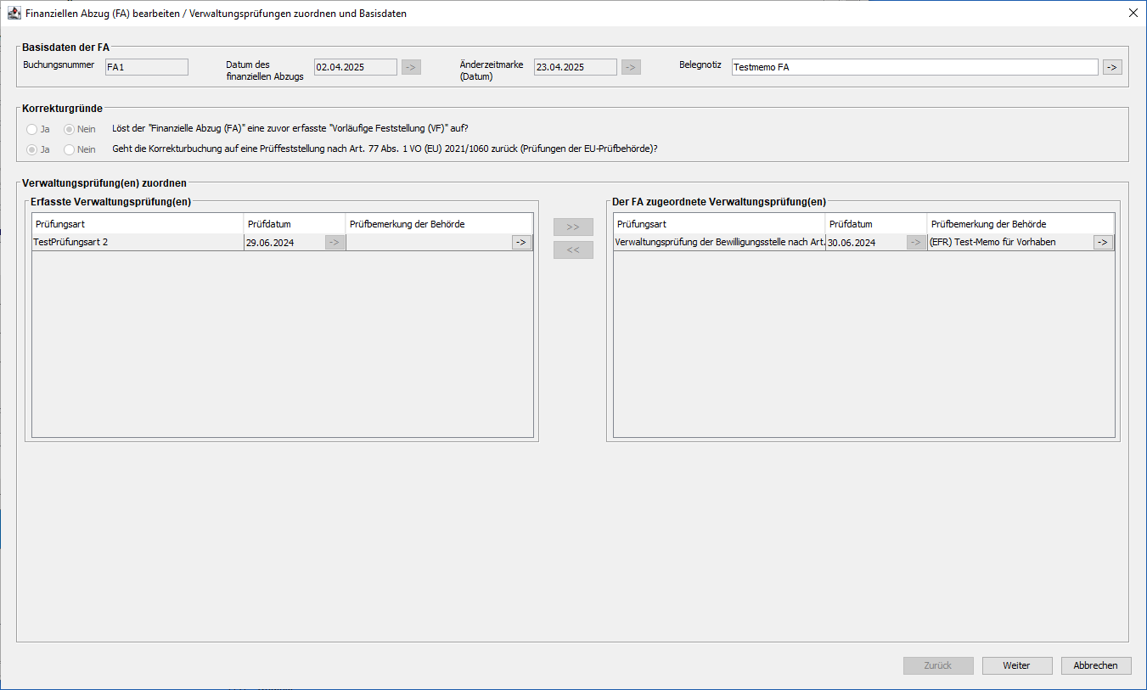
Task: Click arrow next to Änderzeitmarke date
Action: 631,67
